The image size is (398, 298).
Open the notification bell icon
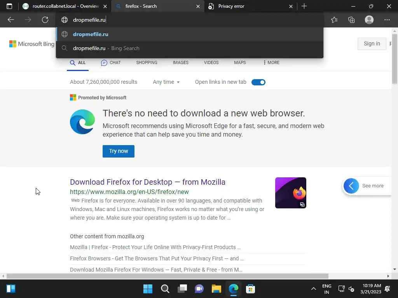tap(388, 289)
